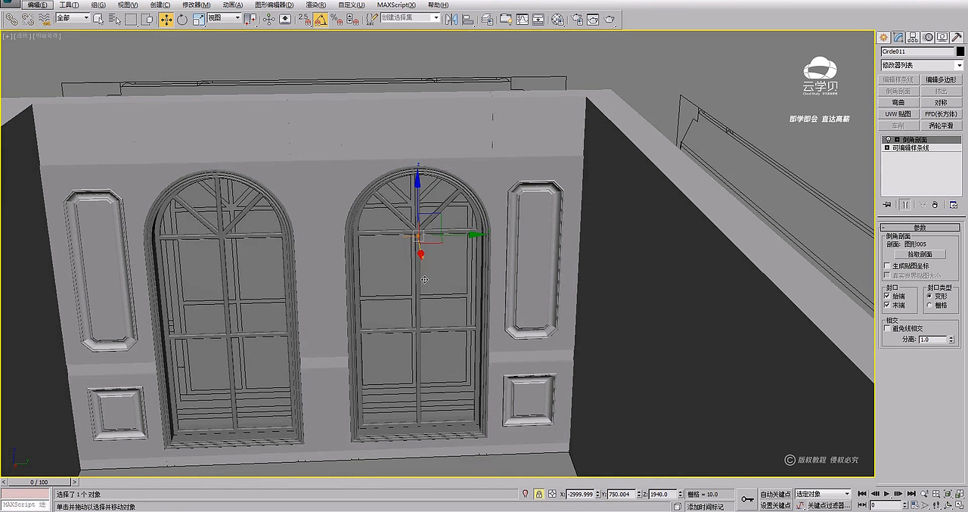Screen dimensions: 968x512
Task: Open 编辑(E) menu
Action: pyautogui.click(x=38, y=5)
